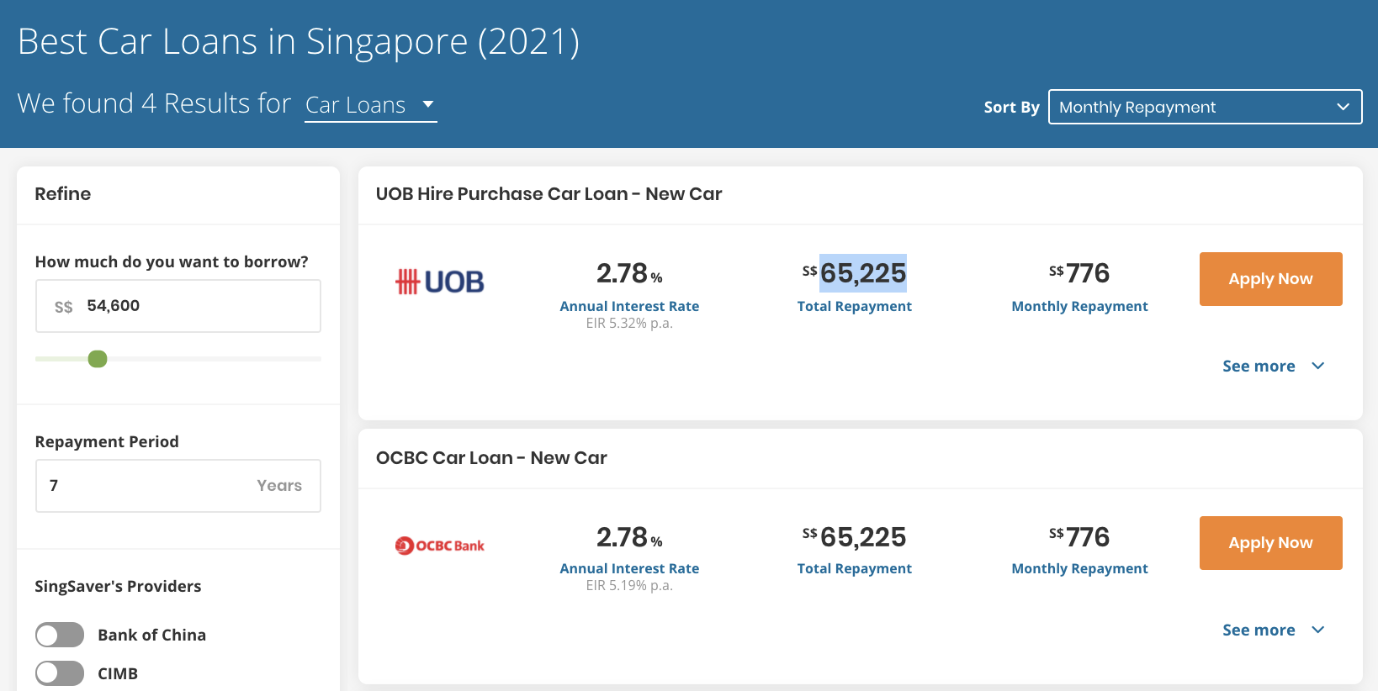
Task: Click the Repayment Period years field
Action: pyautogui.click(x=178, y=486)
